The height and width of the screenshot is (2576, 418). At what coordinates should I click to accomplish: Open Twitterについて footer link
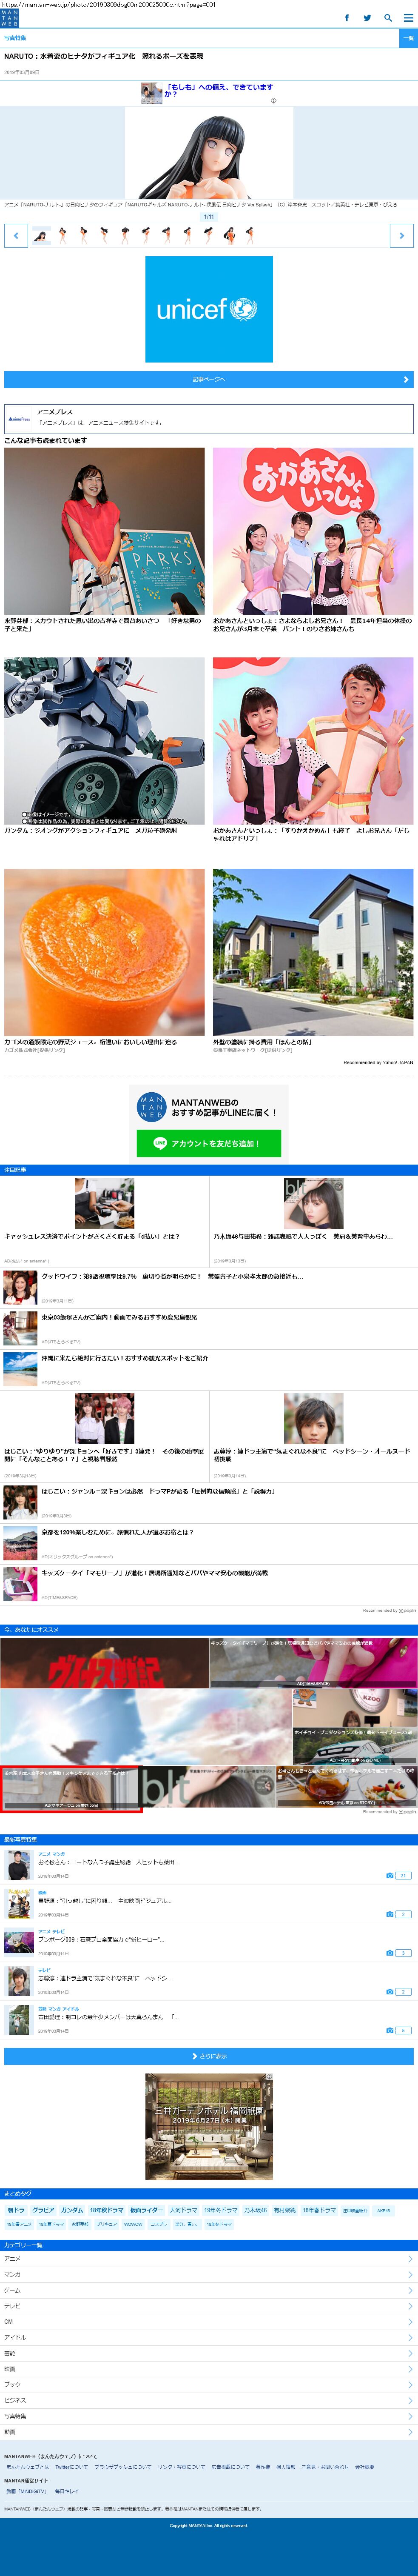tap(71, 2467)
